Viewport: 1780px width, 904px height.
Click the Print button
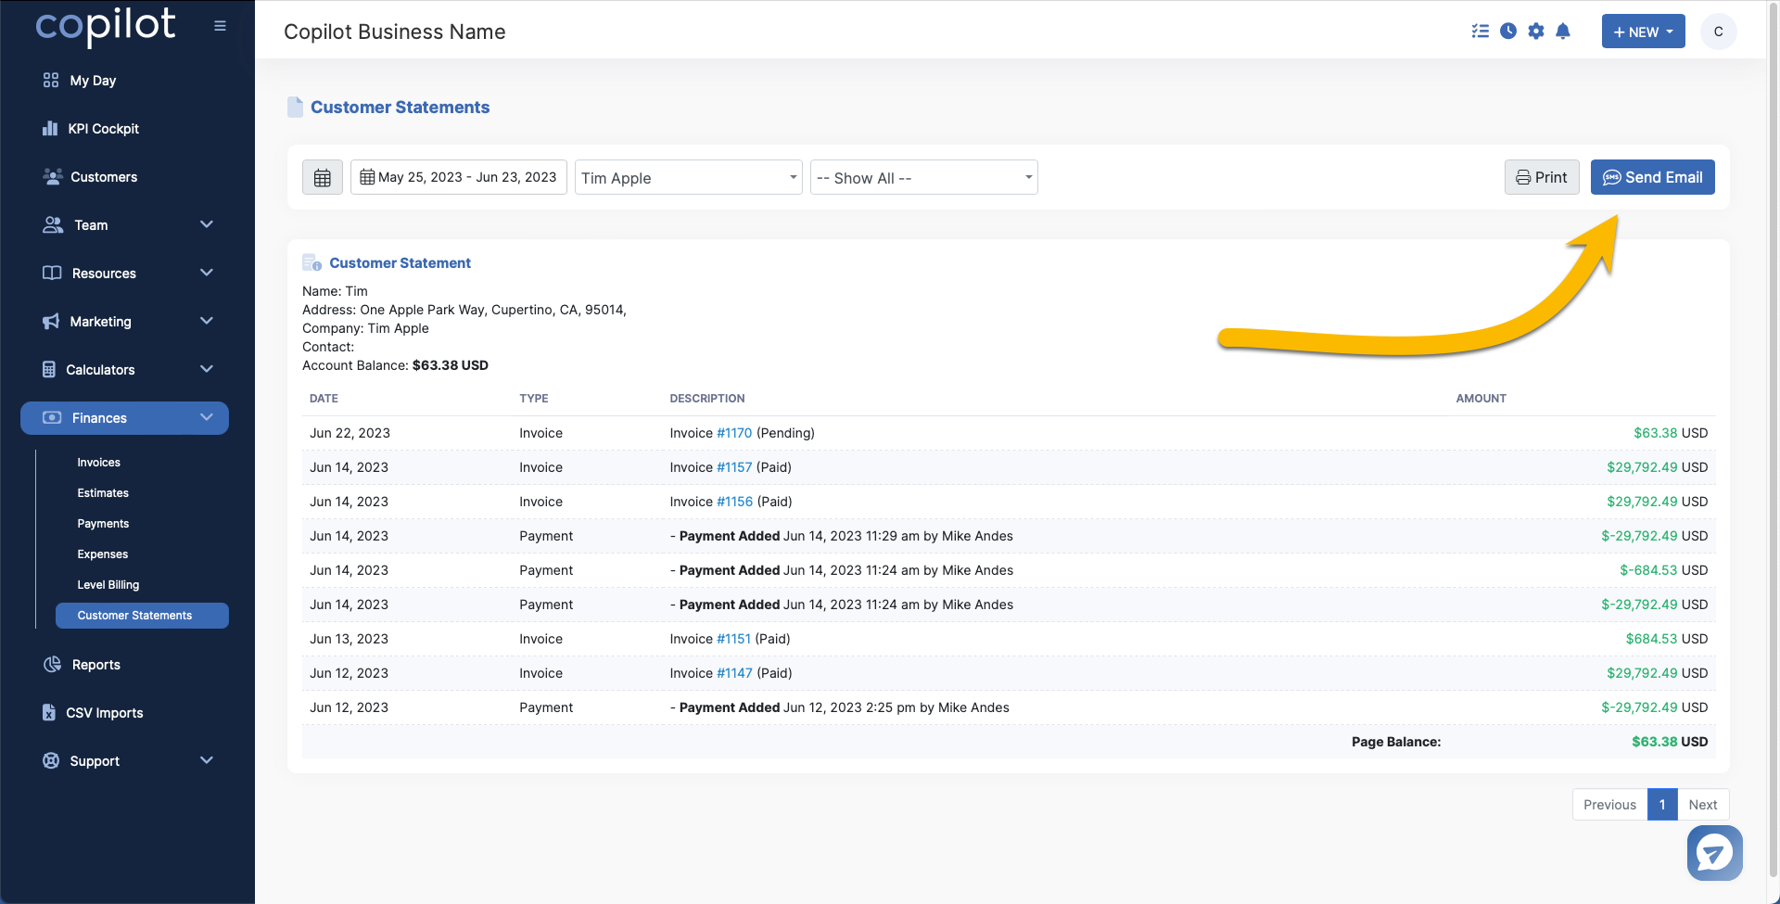click(1542, 177)
